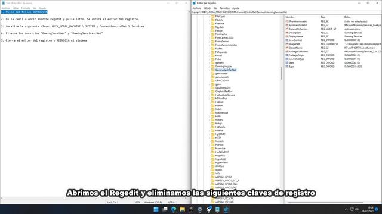Click the Registry Editor title bar app icon
The image size is (382, 214).
point(194,3)
